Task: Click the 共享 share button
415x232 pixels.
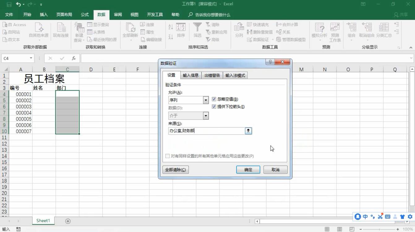Action: pos(401,15)
